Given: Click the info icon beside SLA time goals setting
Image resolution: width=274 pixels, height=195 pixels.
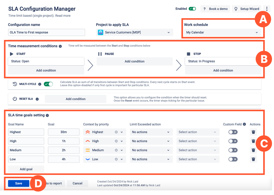Looking at the screenshot, I should pyautogui.click(x=47, y=116).
